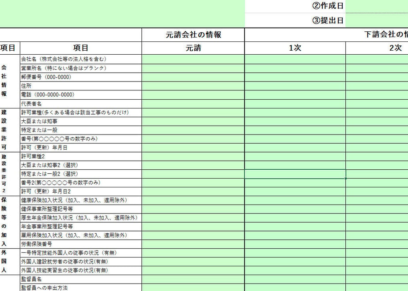
Task: Select the 1次 cell for 監督員への申出方法 row
Action: tap(295, 287)
